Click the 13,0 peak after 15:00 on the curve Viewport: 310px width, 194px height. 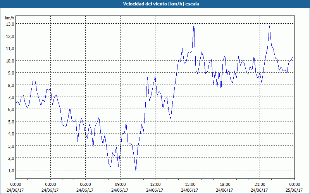(x=194, y=23)
